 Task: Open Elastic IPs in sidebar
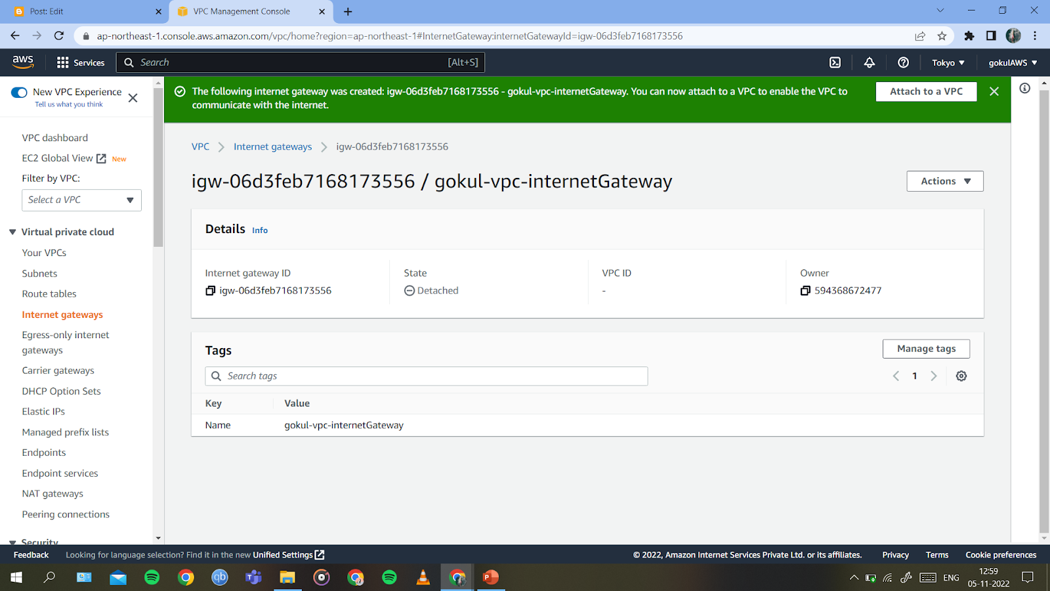(x=43, y=411)
